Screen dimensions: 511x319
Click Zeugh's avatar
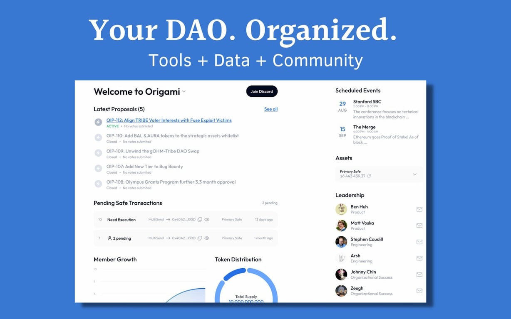[341, 291]
